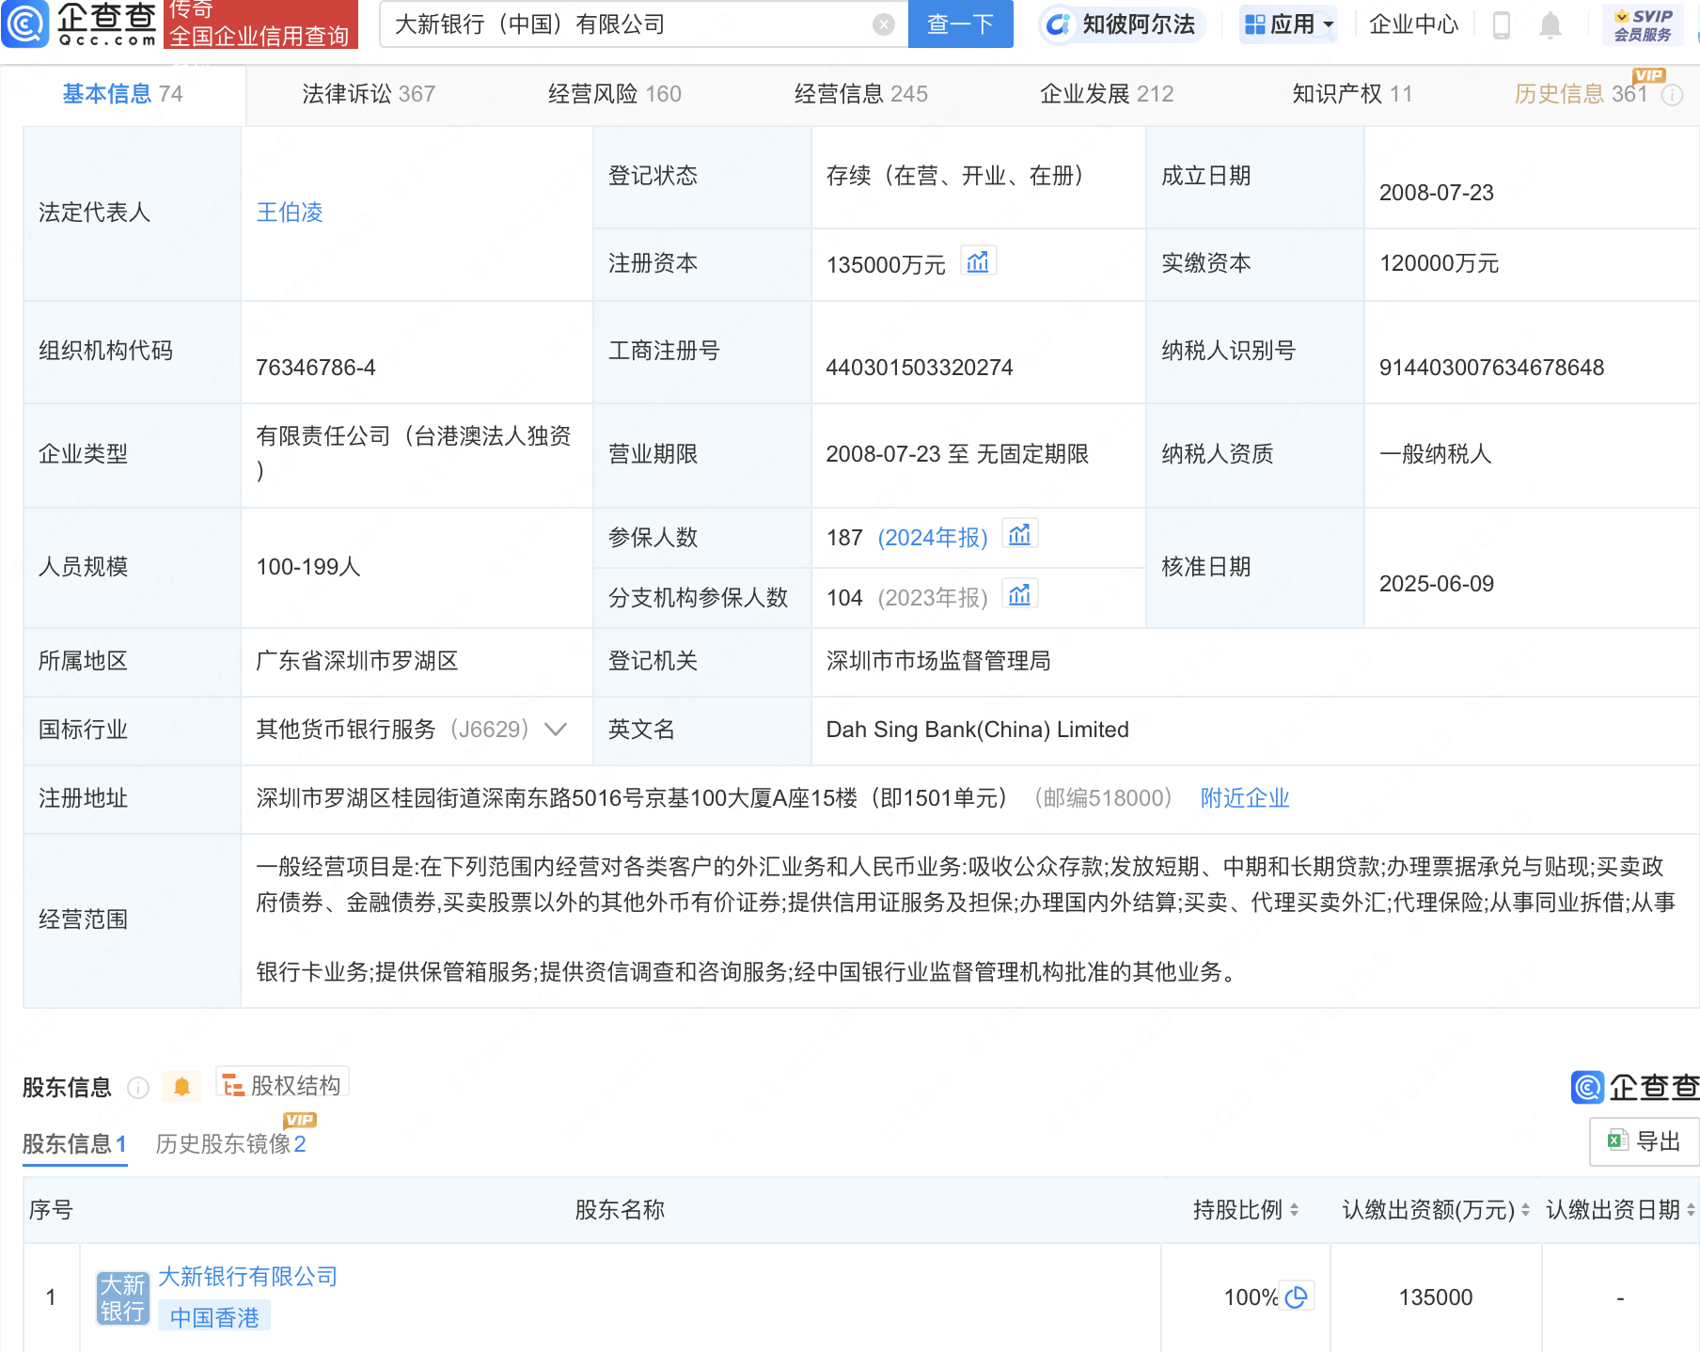Open branch insured count chart icon
1700x1352 pixels.
click(x=1019, y=596)
